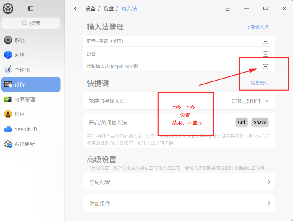Viewport: 293px width, 221px height.
Task: Click 设备 in the breadcrumb
Action: (91, 9)
